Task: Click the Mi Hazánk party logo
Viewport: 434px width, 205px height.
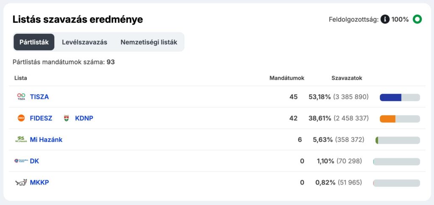Action: point(21,139)
